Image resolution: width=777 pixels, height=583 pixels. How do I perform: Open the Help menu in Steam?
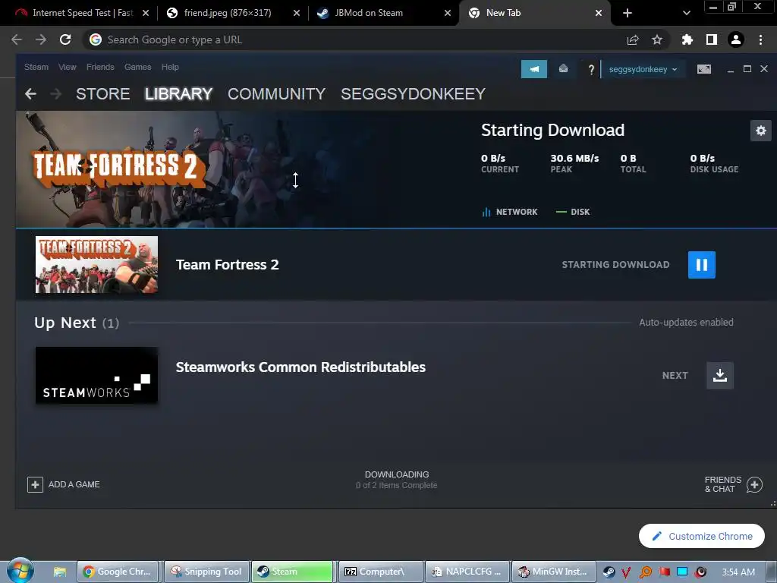click(x=170, y=67)
